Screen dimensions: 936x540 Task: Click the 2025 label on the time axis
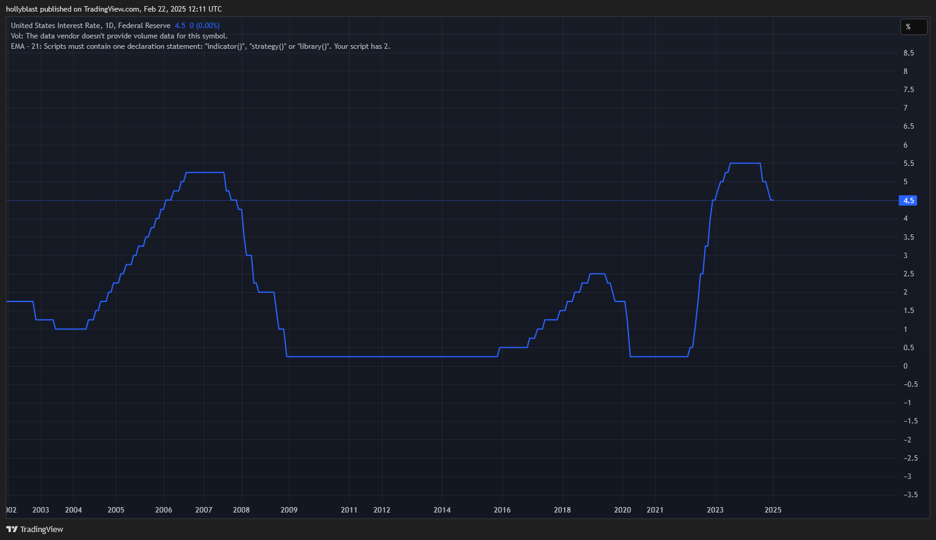click(772, 510)
